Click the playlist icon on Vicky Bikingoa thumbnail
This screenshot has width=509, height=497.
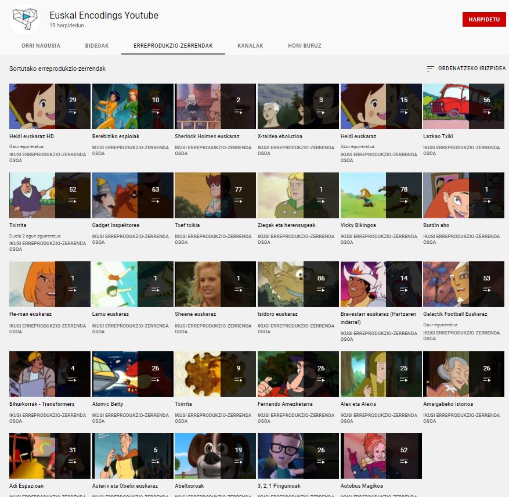404,201
